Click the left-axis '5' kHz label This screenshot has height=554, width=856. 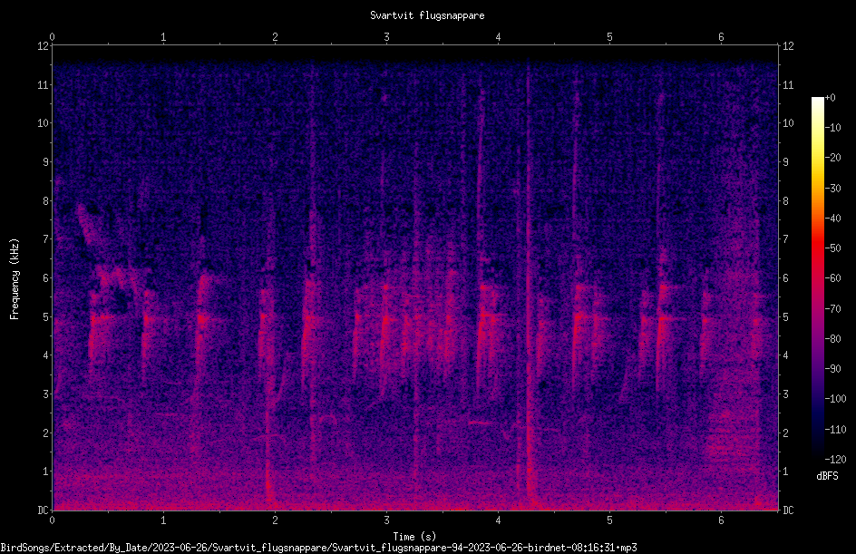45,316
